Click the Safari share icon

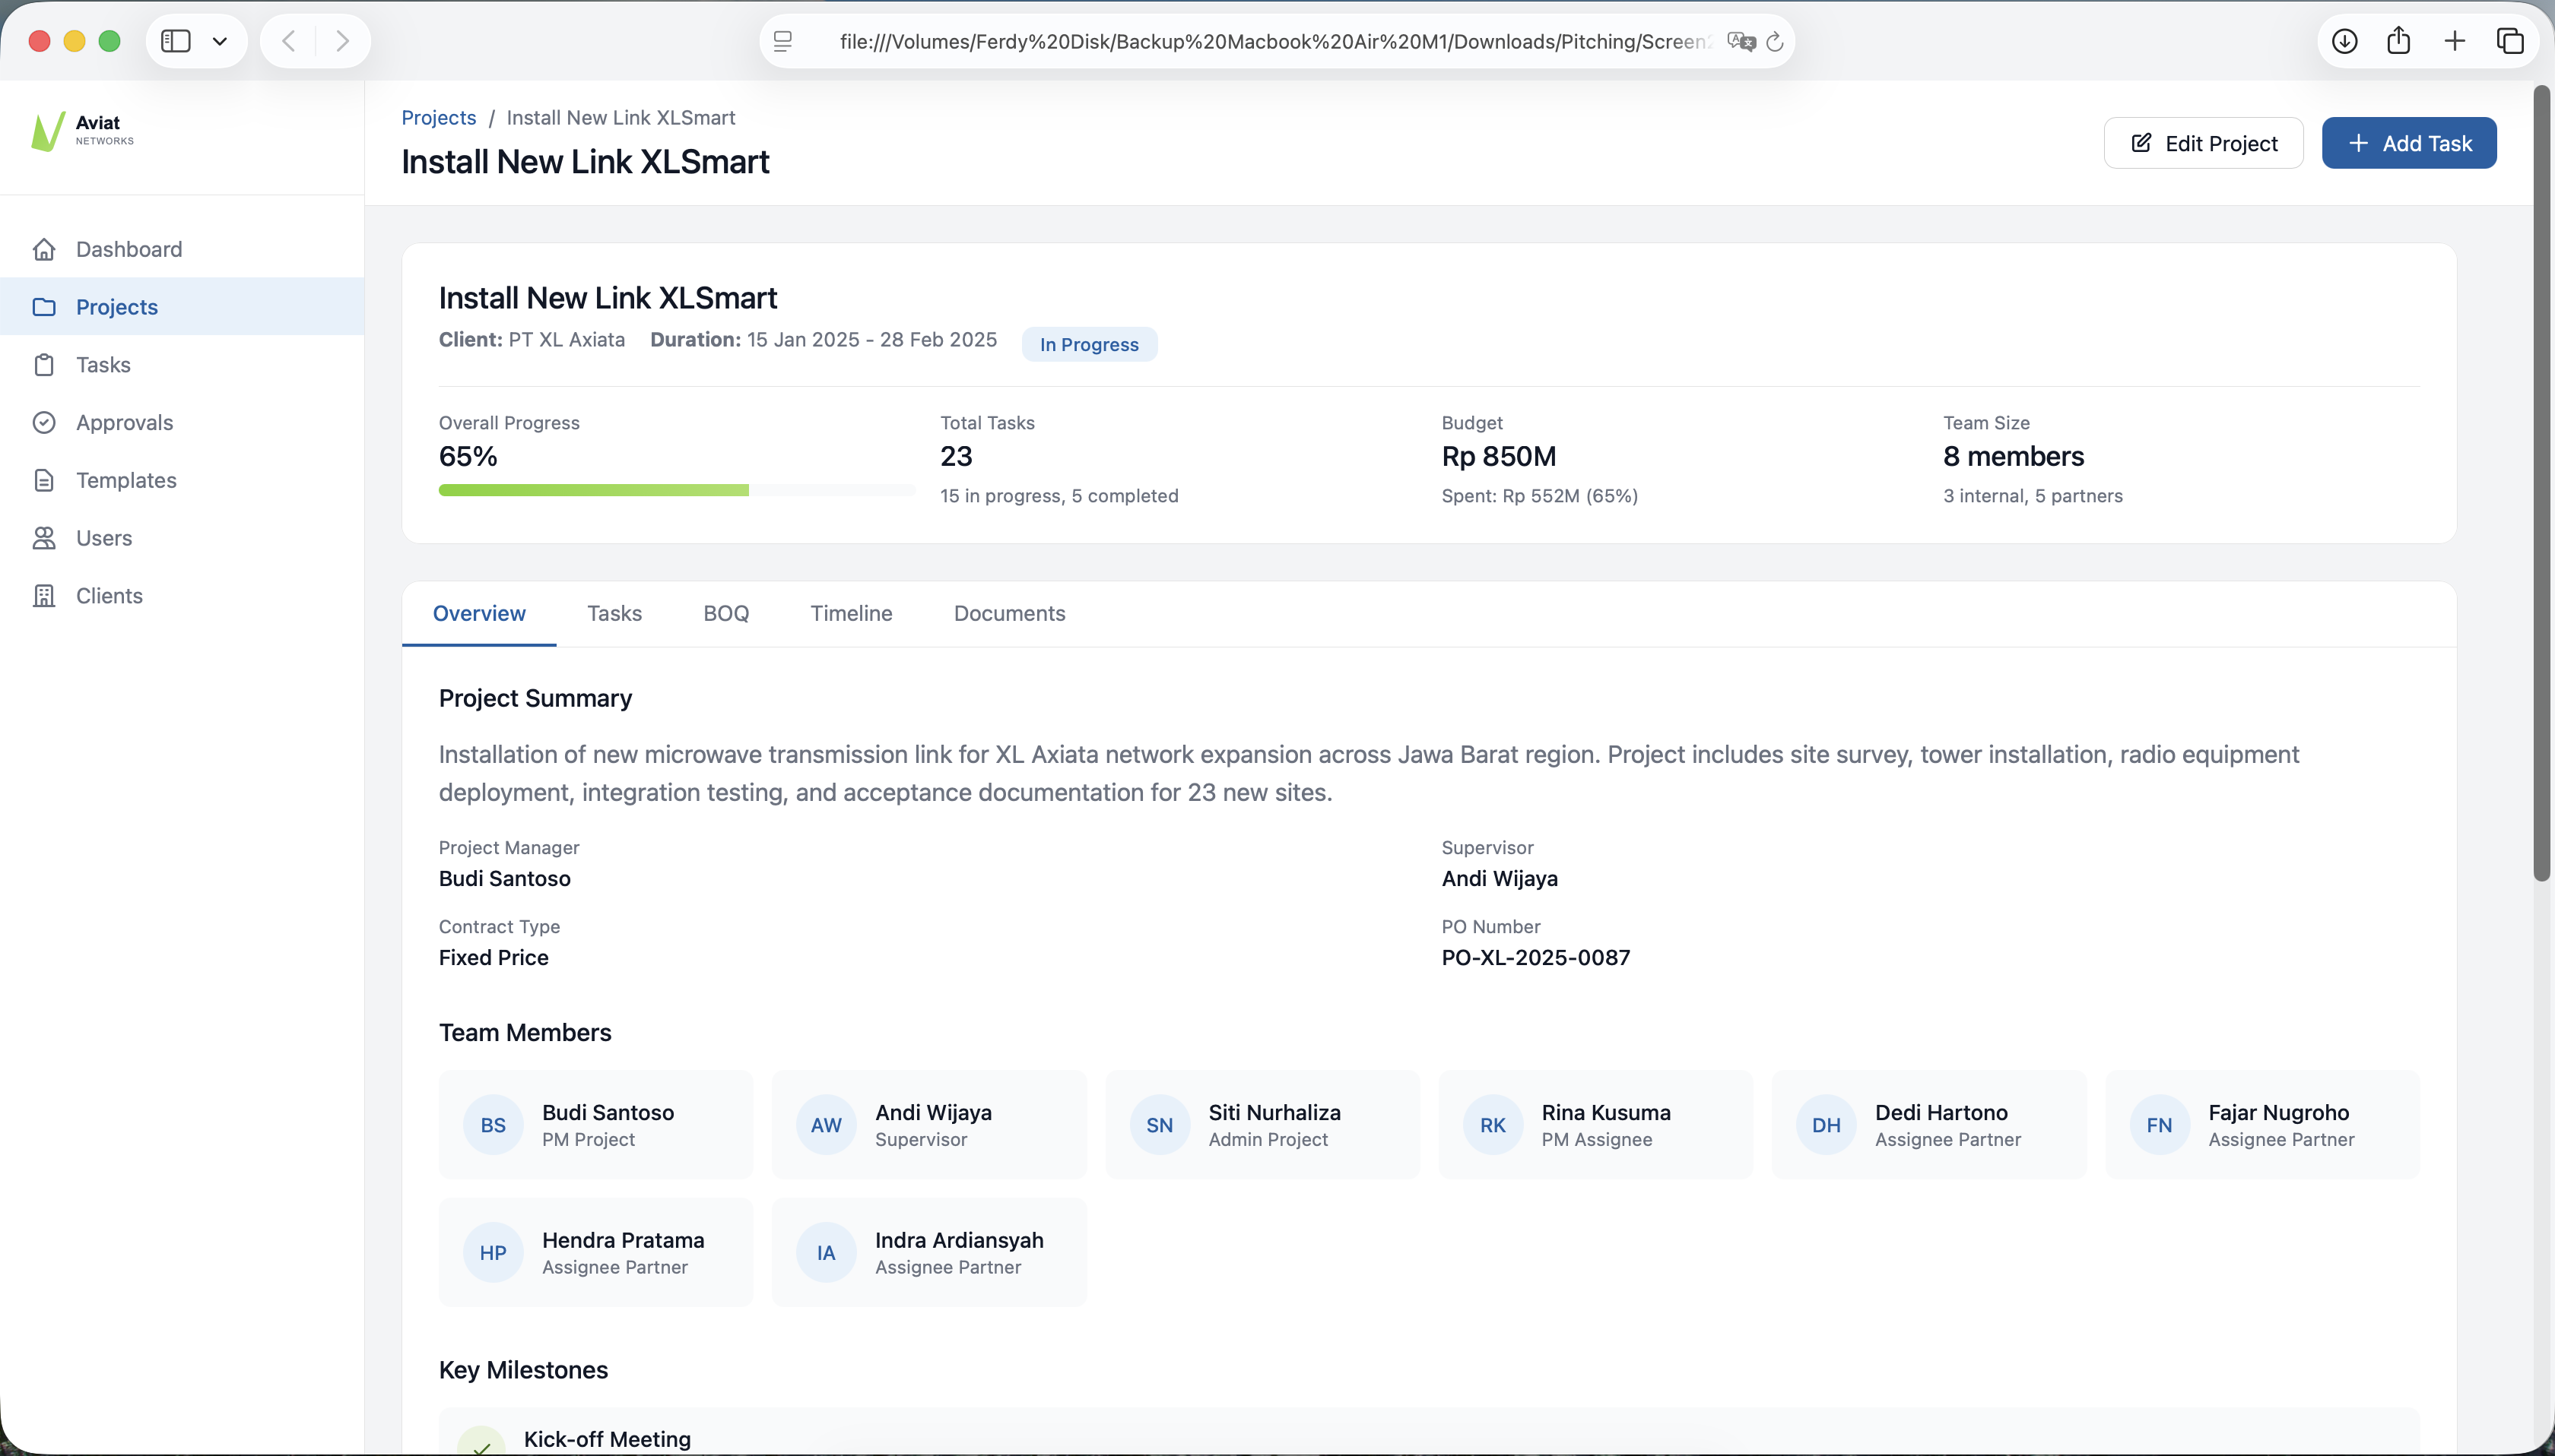[2399, 41]
